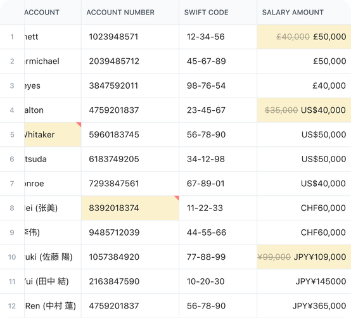This screenshot has height=318, width=351.
Task: Select swift code 34-12-98
Action: click(218, 159)
